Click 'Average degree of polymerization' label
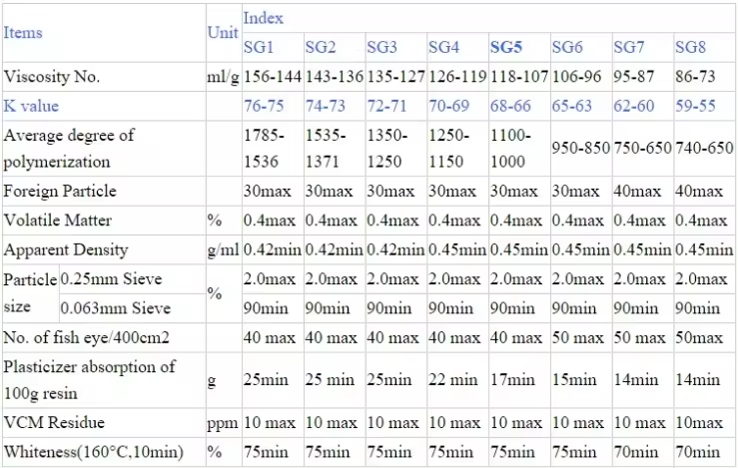738x468 pixels. (69, 148)
